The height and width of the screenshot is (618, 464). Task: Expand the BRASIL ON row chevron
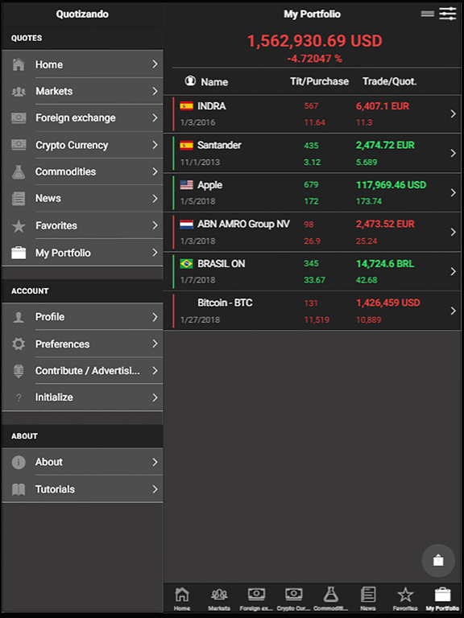click(x=453, y=271)
